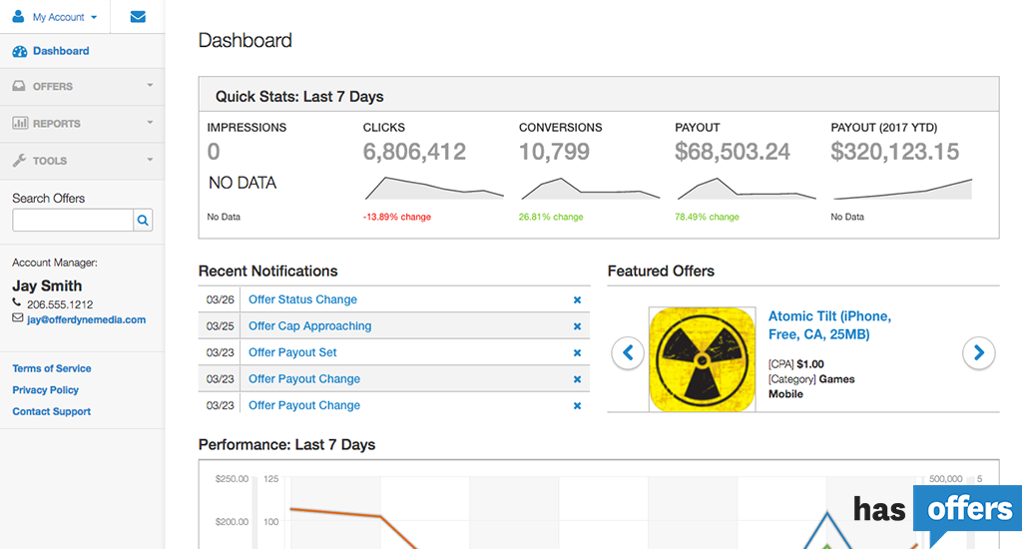Open the mail envelope icon in header
The width and height of the screenshot is (1022, 549).
138,17
